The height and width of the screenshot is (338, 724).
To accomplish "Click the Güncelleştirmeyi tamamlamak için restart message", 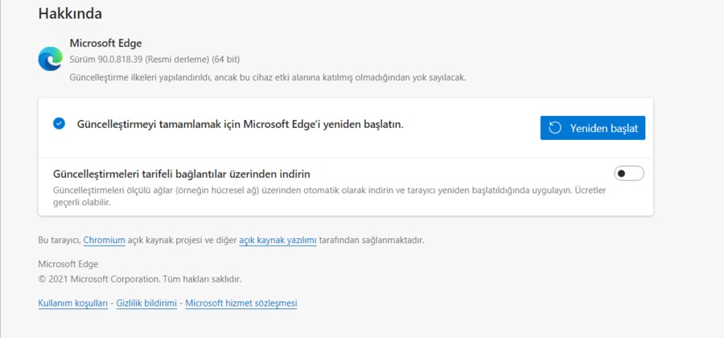I will point(240,124).
